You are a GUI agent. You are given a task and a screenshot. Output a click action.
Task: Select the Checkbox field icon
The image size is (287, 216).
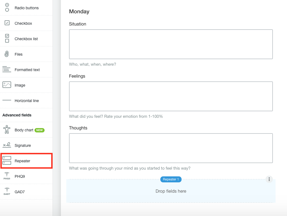pos(7,23)
